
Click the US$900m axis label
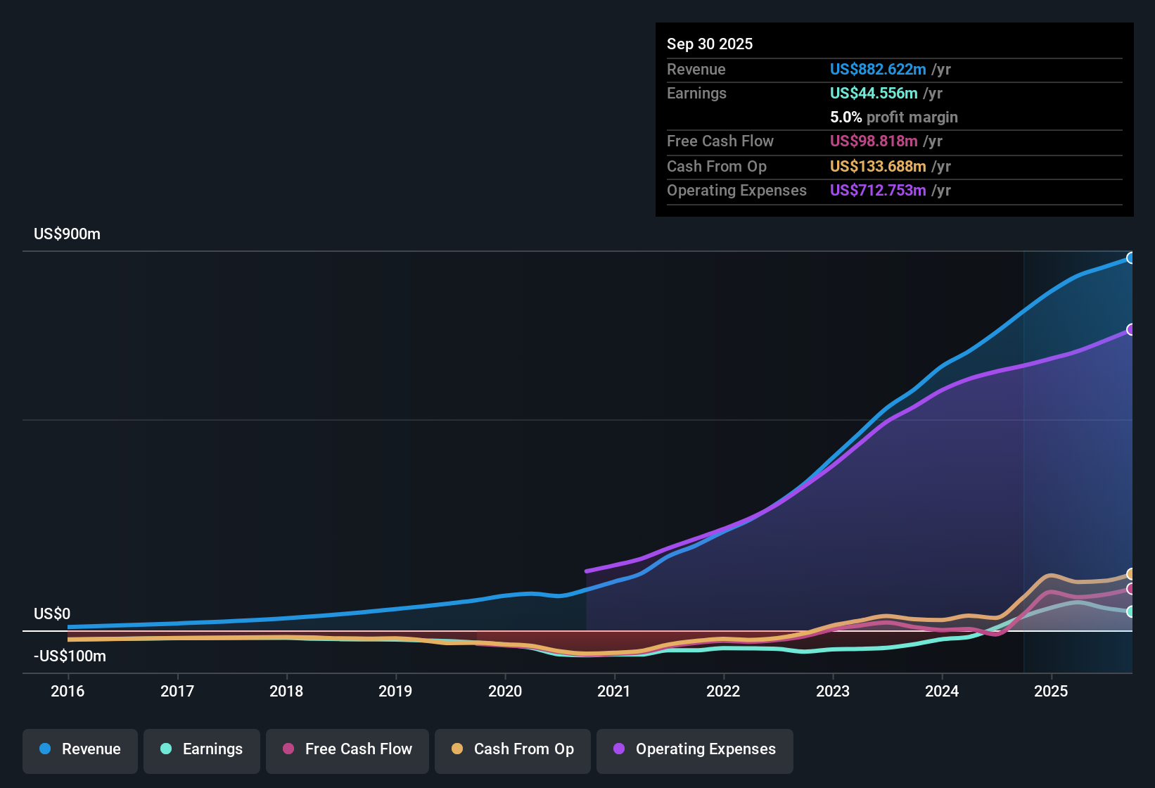[67, 234]
